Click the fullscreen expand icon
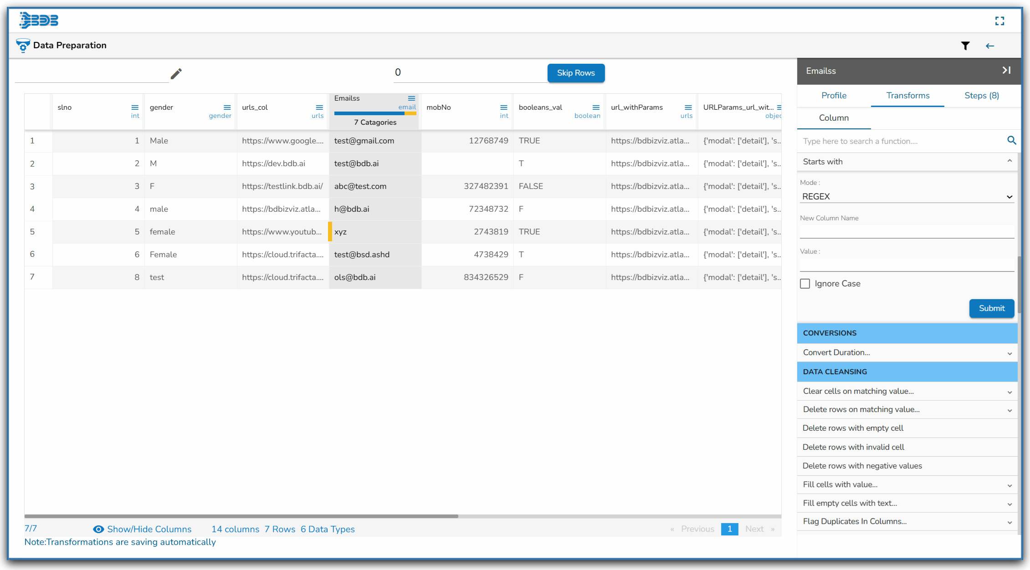 tap(999, 21)
